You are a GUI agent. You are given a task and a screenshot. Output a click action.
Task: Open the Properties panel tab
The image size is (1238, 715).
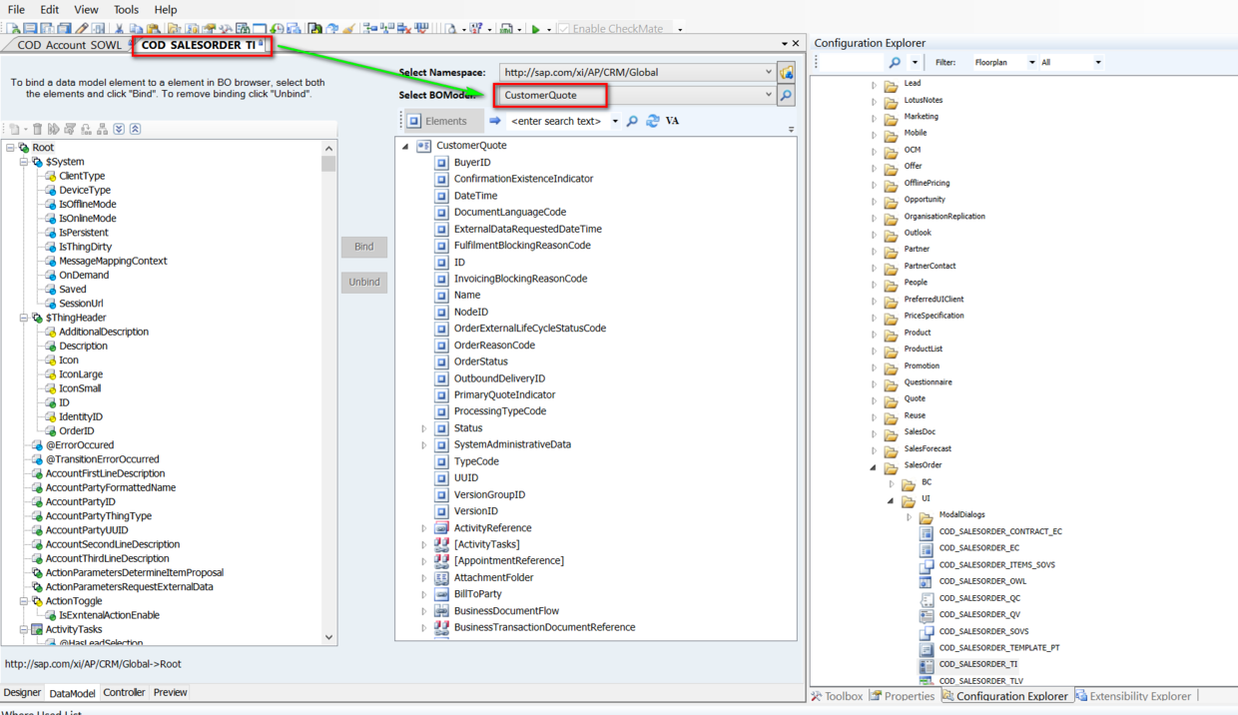[903, 696]
